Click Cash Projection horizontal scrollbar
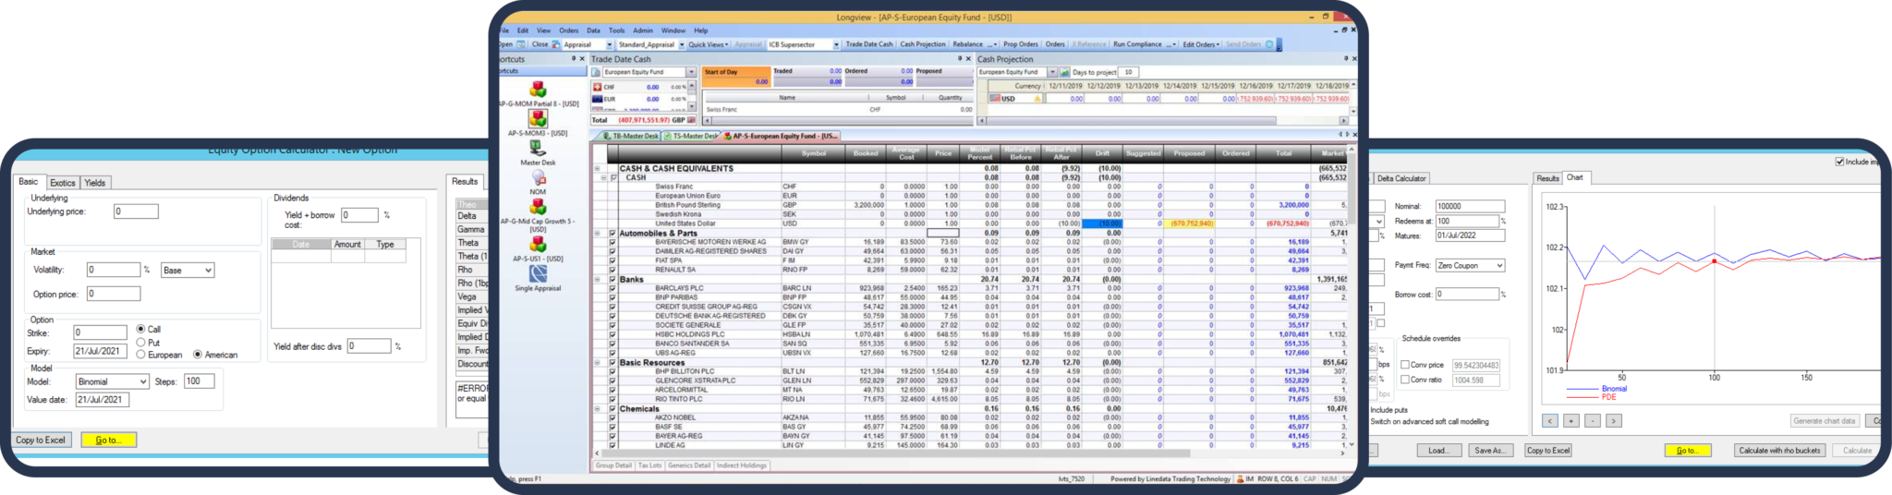The width and height of the screenshot is (1892, 495). pos(1163,120)
